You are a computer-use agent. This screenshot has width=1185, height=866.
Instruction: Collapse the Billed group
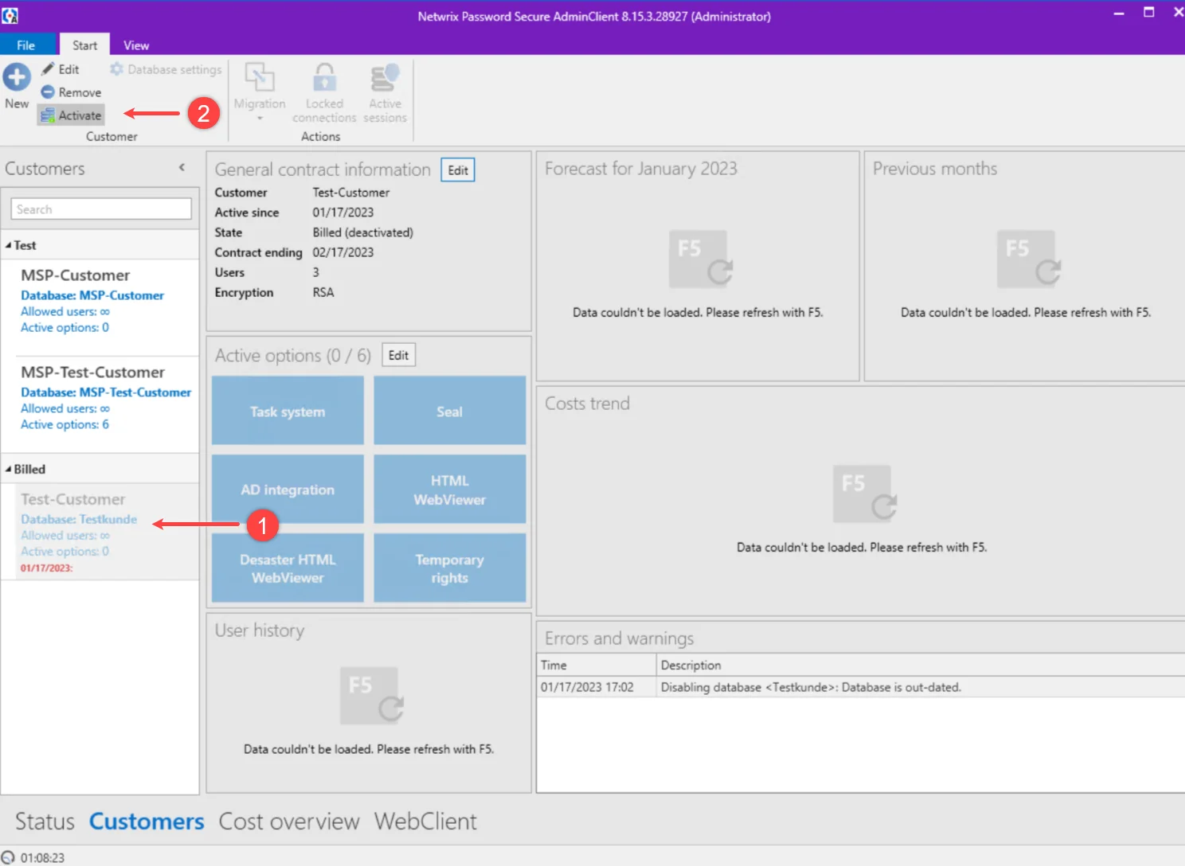pos(9,469)
